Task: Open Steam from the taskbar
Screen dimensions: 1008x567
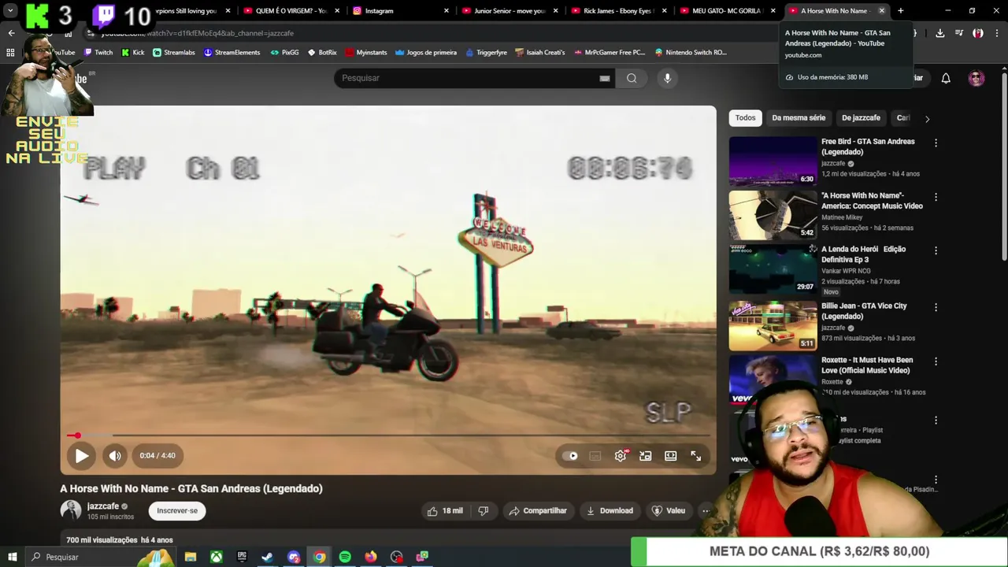Action: [x=268, y=557]
